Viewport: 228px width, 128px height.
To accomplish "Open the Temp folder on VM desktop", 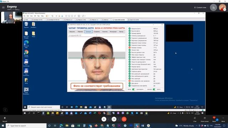I will pyautogui.click(x=26, y=81).
